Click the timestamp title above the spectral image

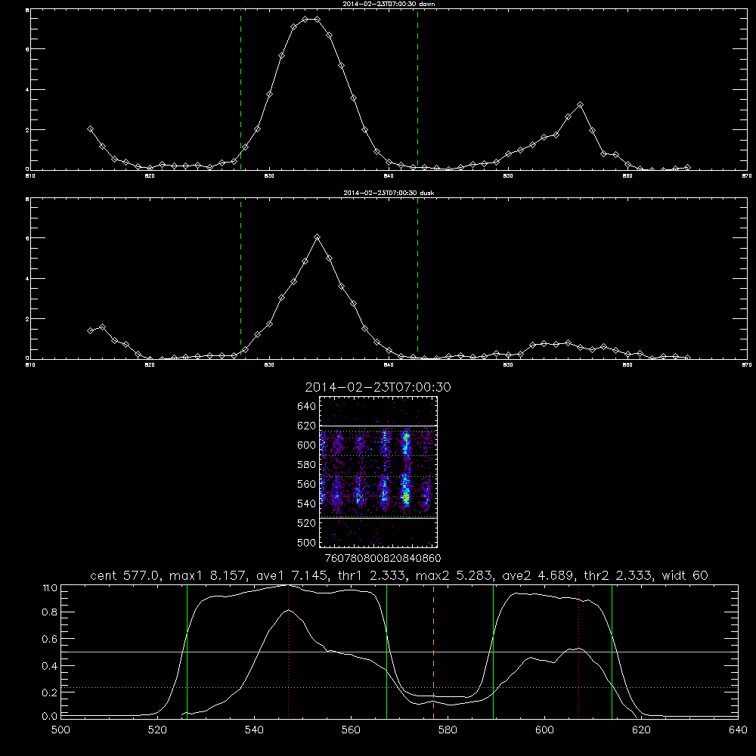(x=378, y=387)
